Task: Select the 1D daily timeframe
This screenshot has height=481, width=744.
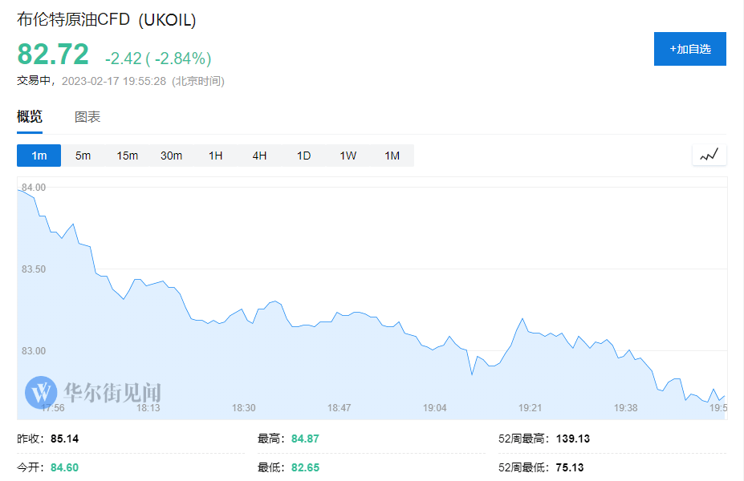Action: pos(303,156)
